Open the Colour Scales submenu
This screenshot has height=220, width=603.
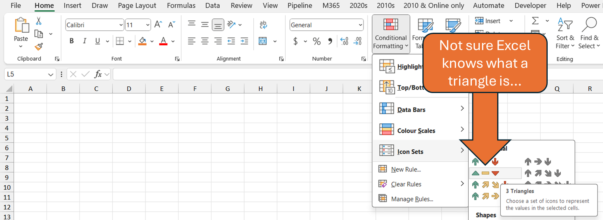pyautogui.click(x=420, y=131)
